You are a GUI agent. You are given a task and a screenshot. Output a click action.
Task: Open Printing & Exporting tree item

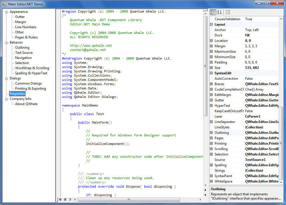tap(31, 89)
